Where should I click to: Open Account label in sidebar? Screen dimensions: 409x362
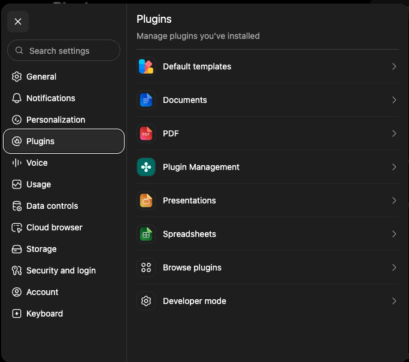(x=43, y=292)
